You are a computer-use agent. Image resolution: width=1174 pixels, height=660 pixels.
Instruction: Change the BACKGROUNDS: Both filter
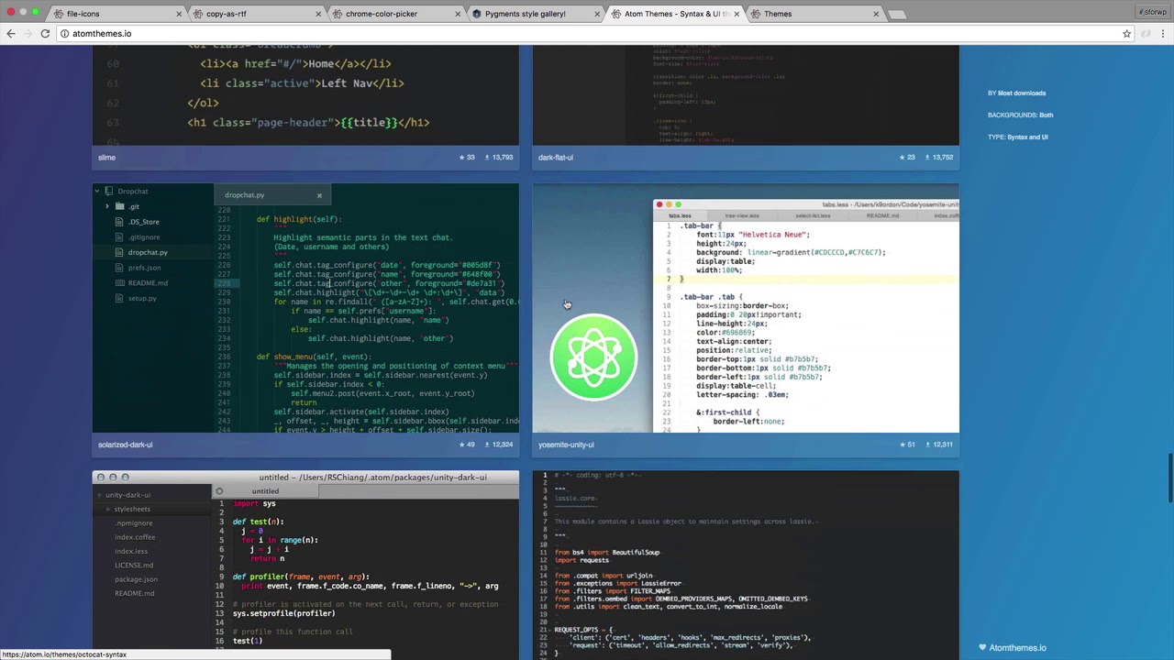click(1020, 115)
